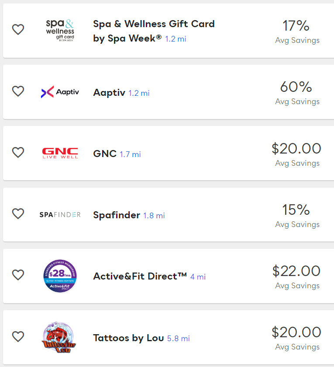Tap the heart for Tattoos by Lou
Viewport: 334px width, 367px height.
pos(18,336)
